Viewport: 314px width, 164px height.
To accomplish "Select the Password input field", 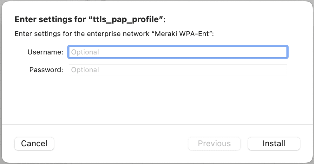I will tap(178, 70).
